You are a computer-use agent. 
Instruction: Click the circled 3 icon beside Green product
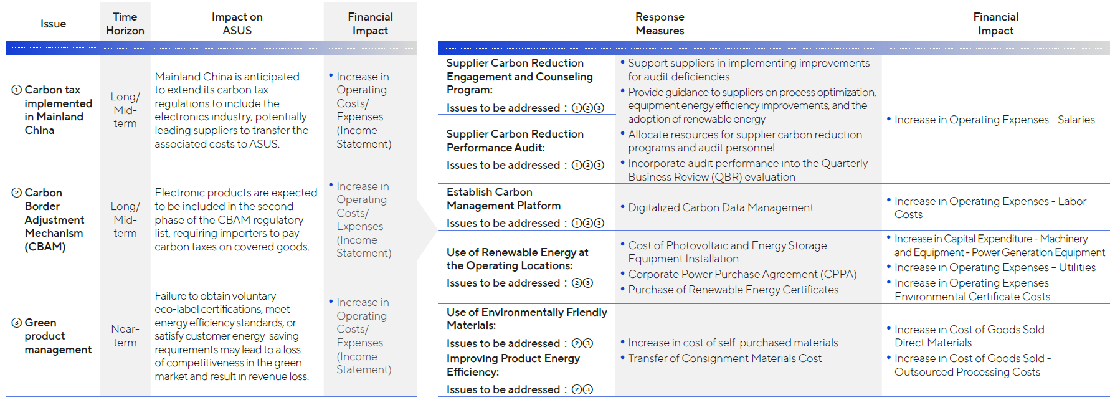[17, 323]
